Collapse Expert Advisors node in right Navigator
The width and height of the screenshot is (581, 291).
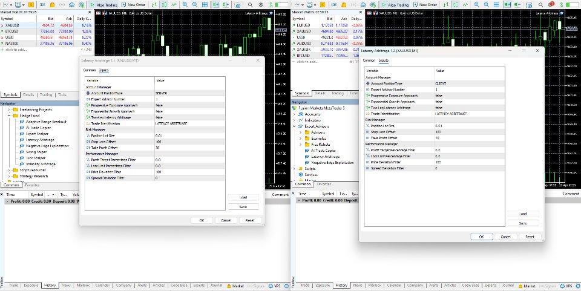coord(295,126)
